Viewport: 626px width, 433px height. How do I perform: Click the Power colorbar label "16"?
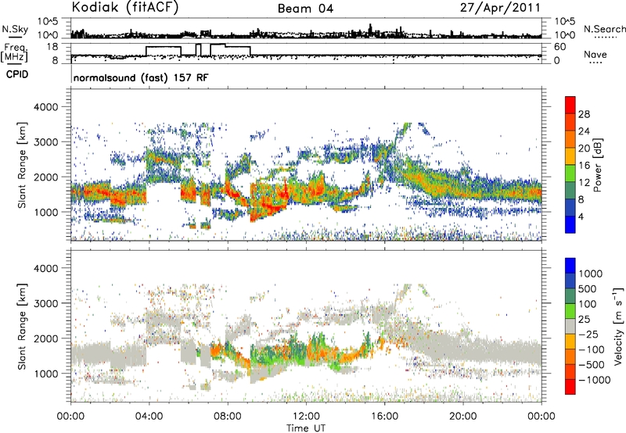[x=584, y=166]
